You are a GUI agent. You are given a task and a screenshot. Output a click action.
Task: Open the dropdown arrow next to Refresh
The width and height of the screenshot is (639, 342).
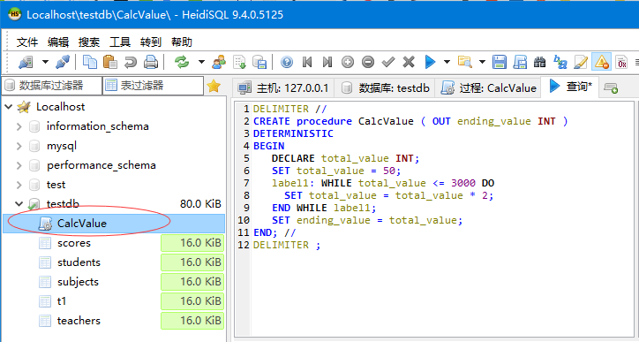[201, 62]
